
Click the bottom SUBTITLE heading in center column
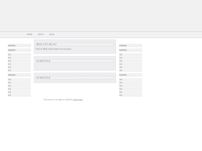click(x=75, y=78)
